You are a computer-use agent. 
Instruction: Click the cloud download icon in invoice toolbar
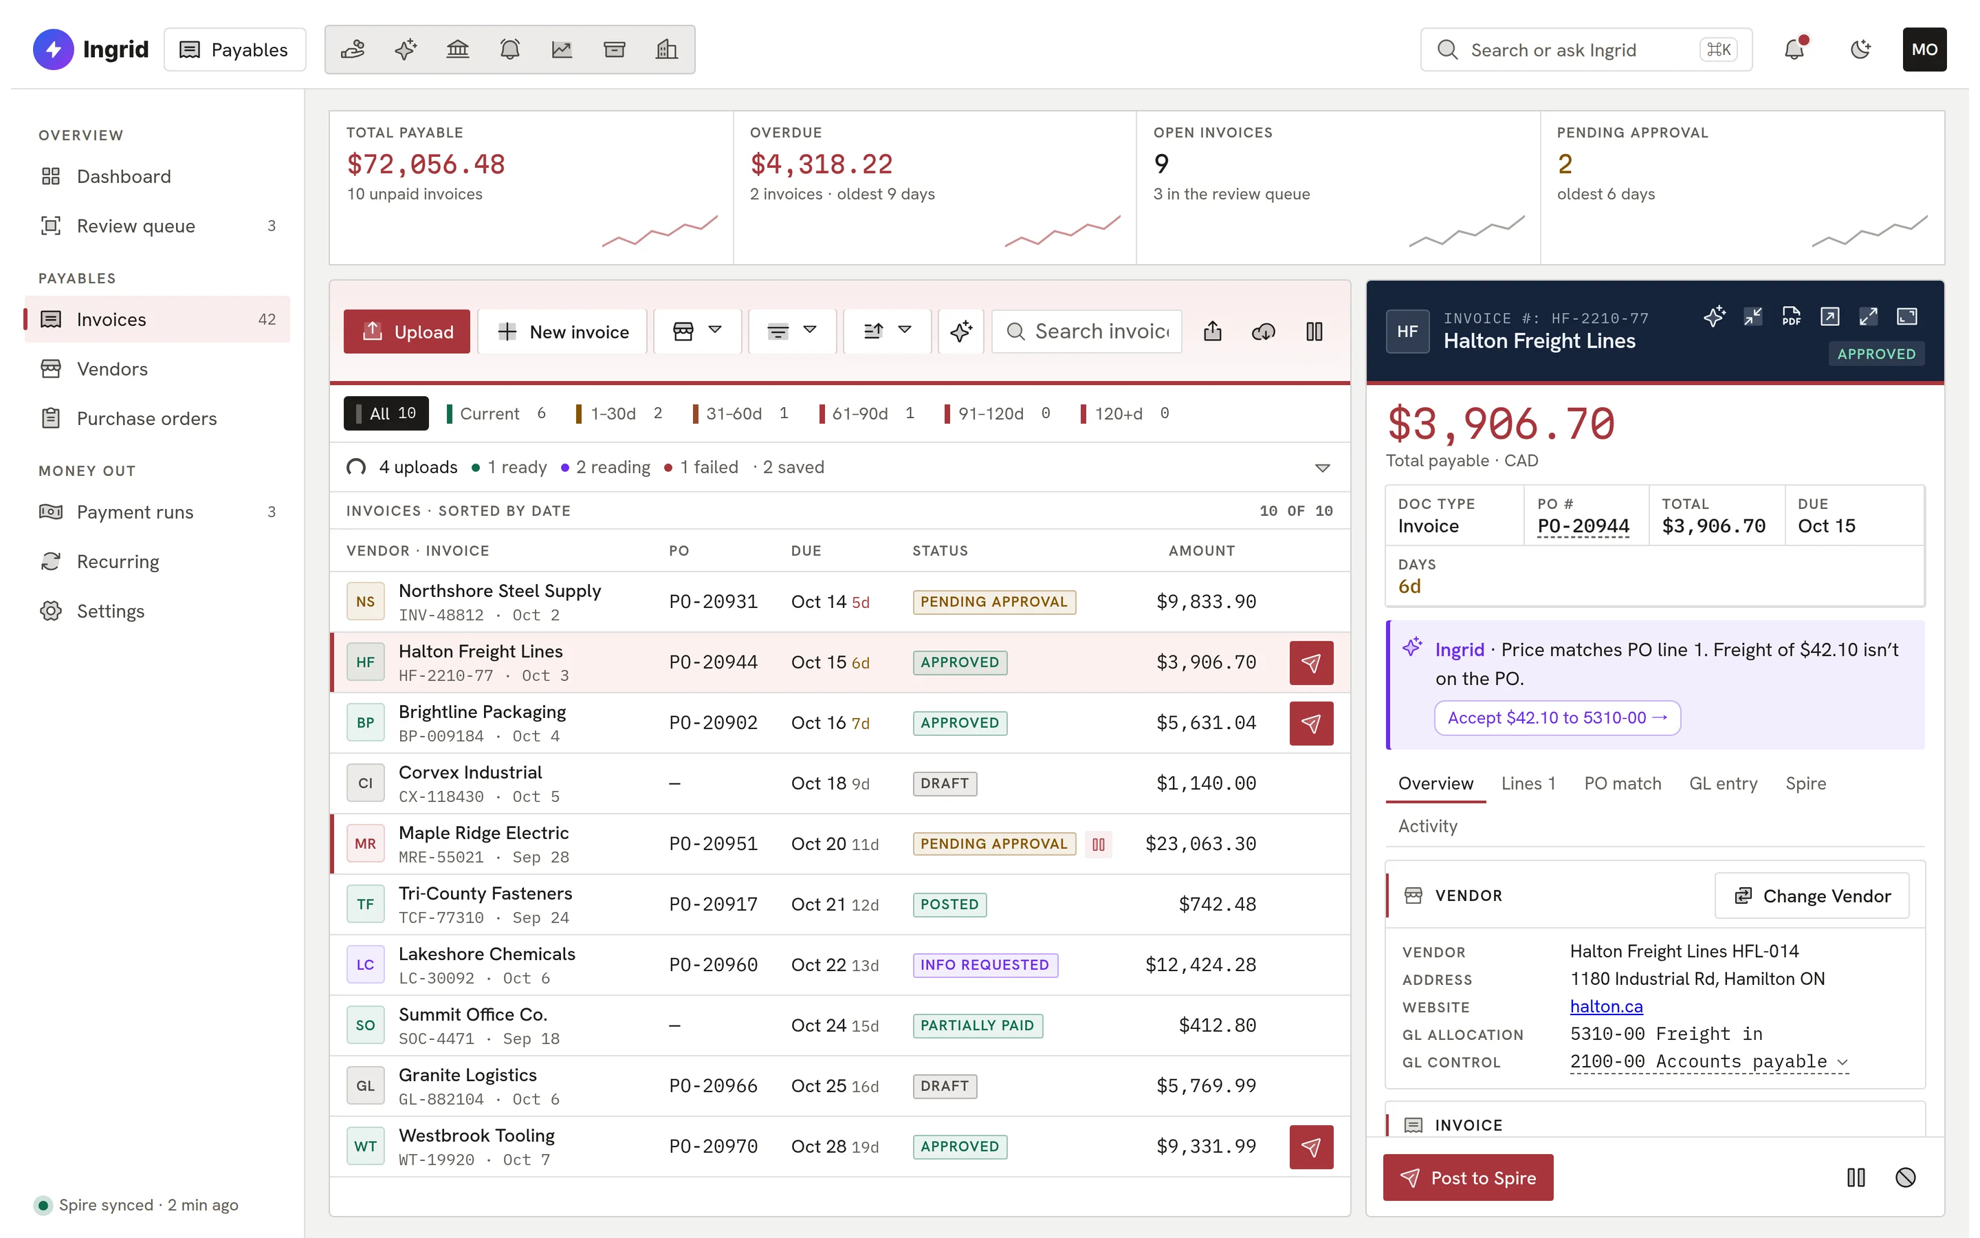coord(1263,332)
